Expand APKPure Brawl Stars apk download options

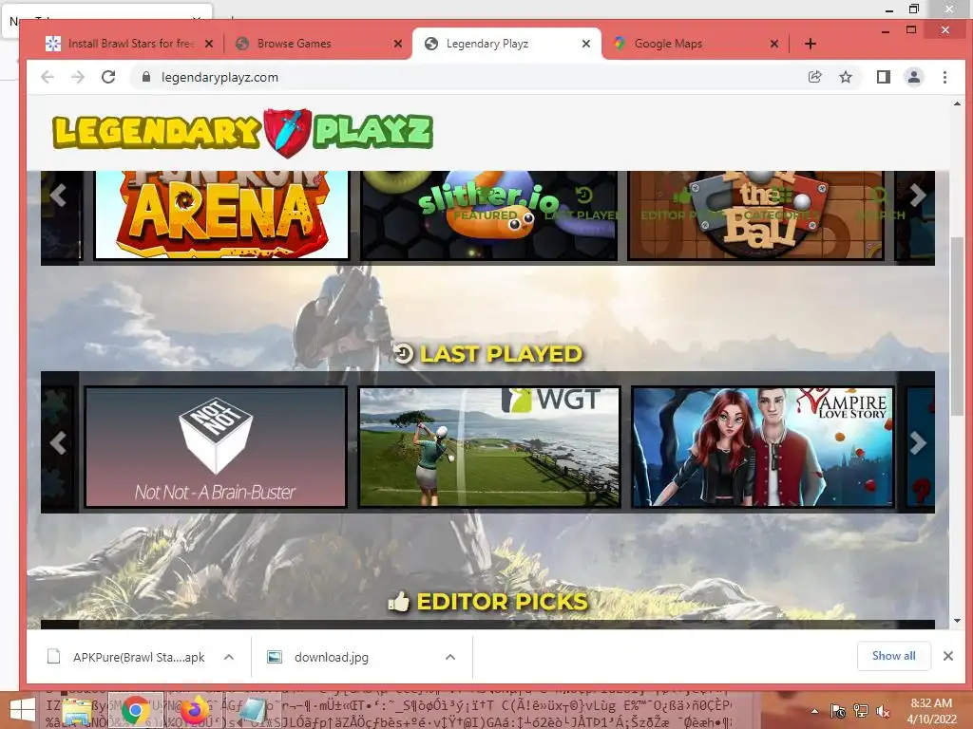[229, 657]
